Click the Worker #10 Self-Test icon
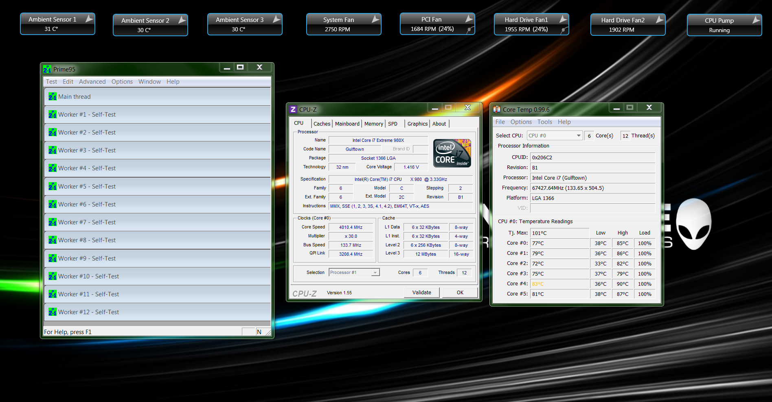The width and height of the screenshot is (772, 402). [x=53, y=276]
